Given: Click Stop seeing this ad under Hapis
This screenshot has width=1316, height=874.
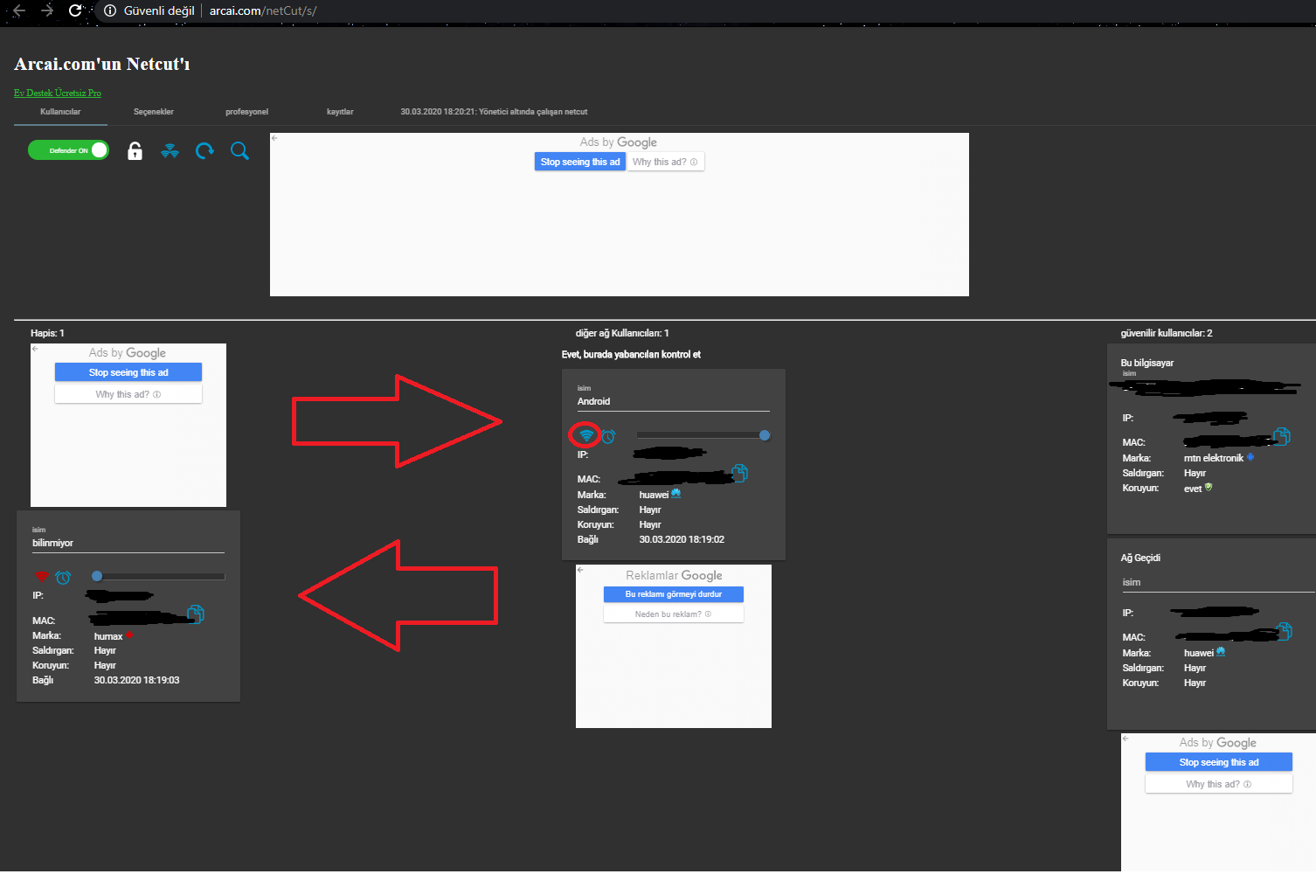Looking at the screenshot, I should (x=128, y=372).
